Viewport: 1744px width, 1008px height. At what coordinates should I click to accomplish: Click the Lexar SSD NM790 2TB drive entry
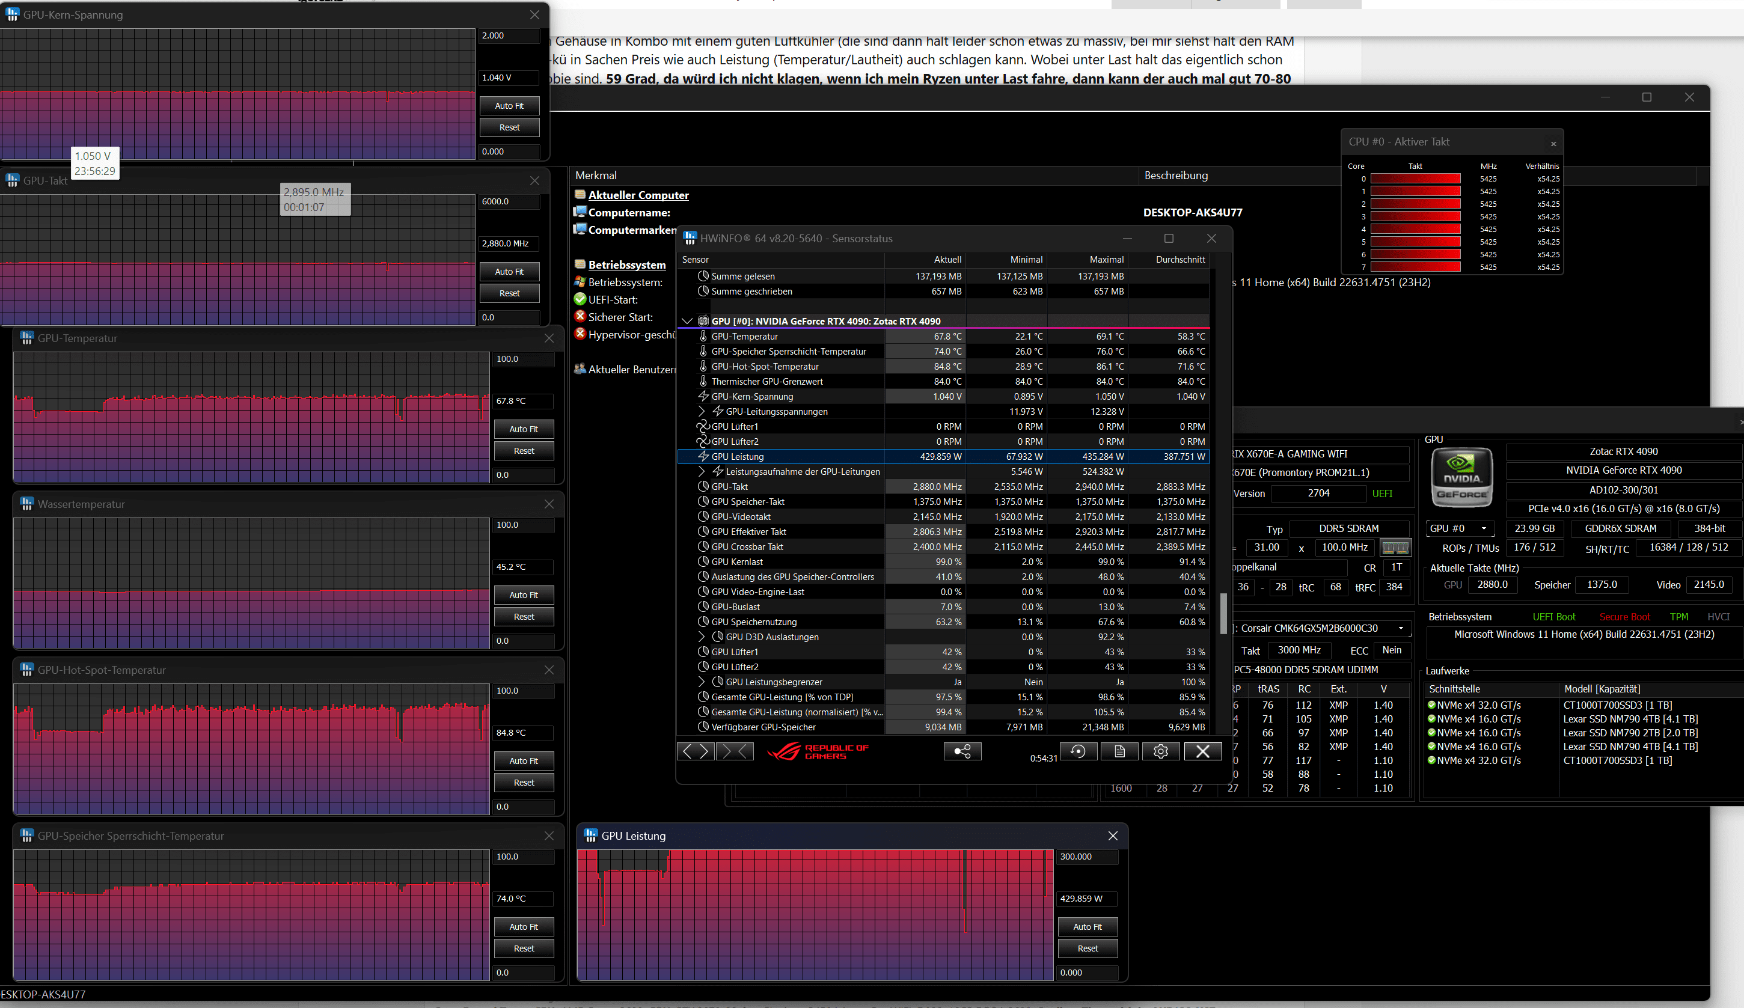[x=1630, y=733]
